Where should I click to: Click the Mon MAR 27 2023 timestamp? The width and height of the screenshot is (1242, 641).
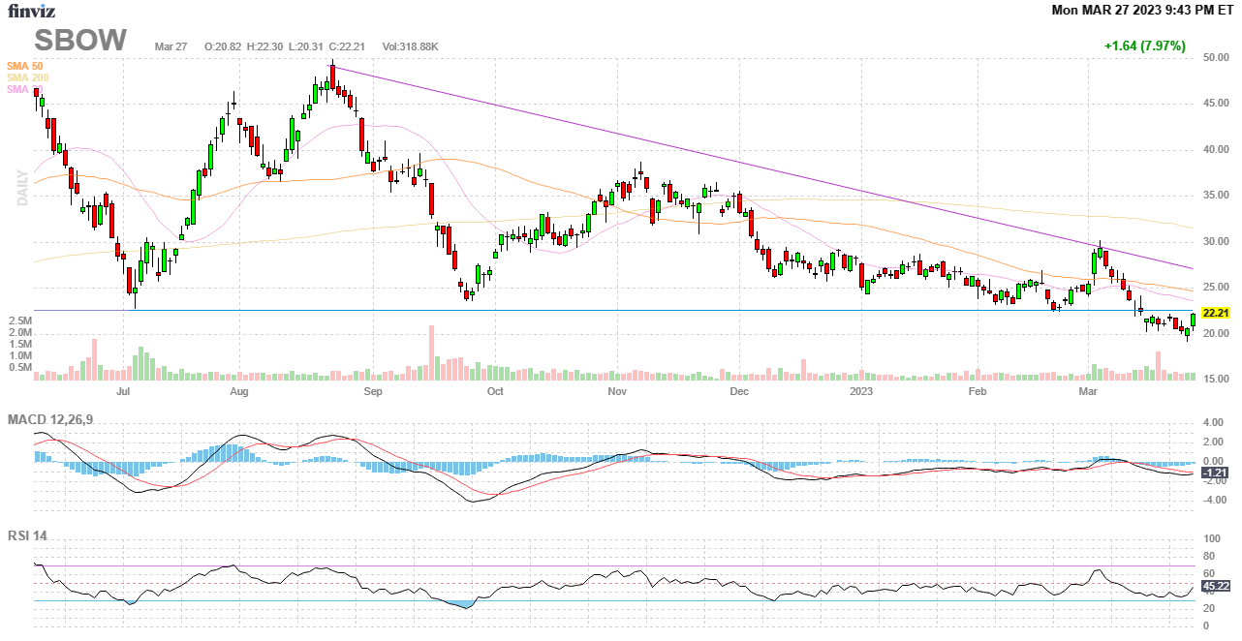tap(1142, 10)
